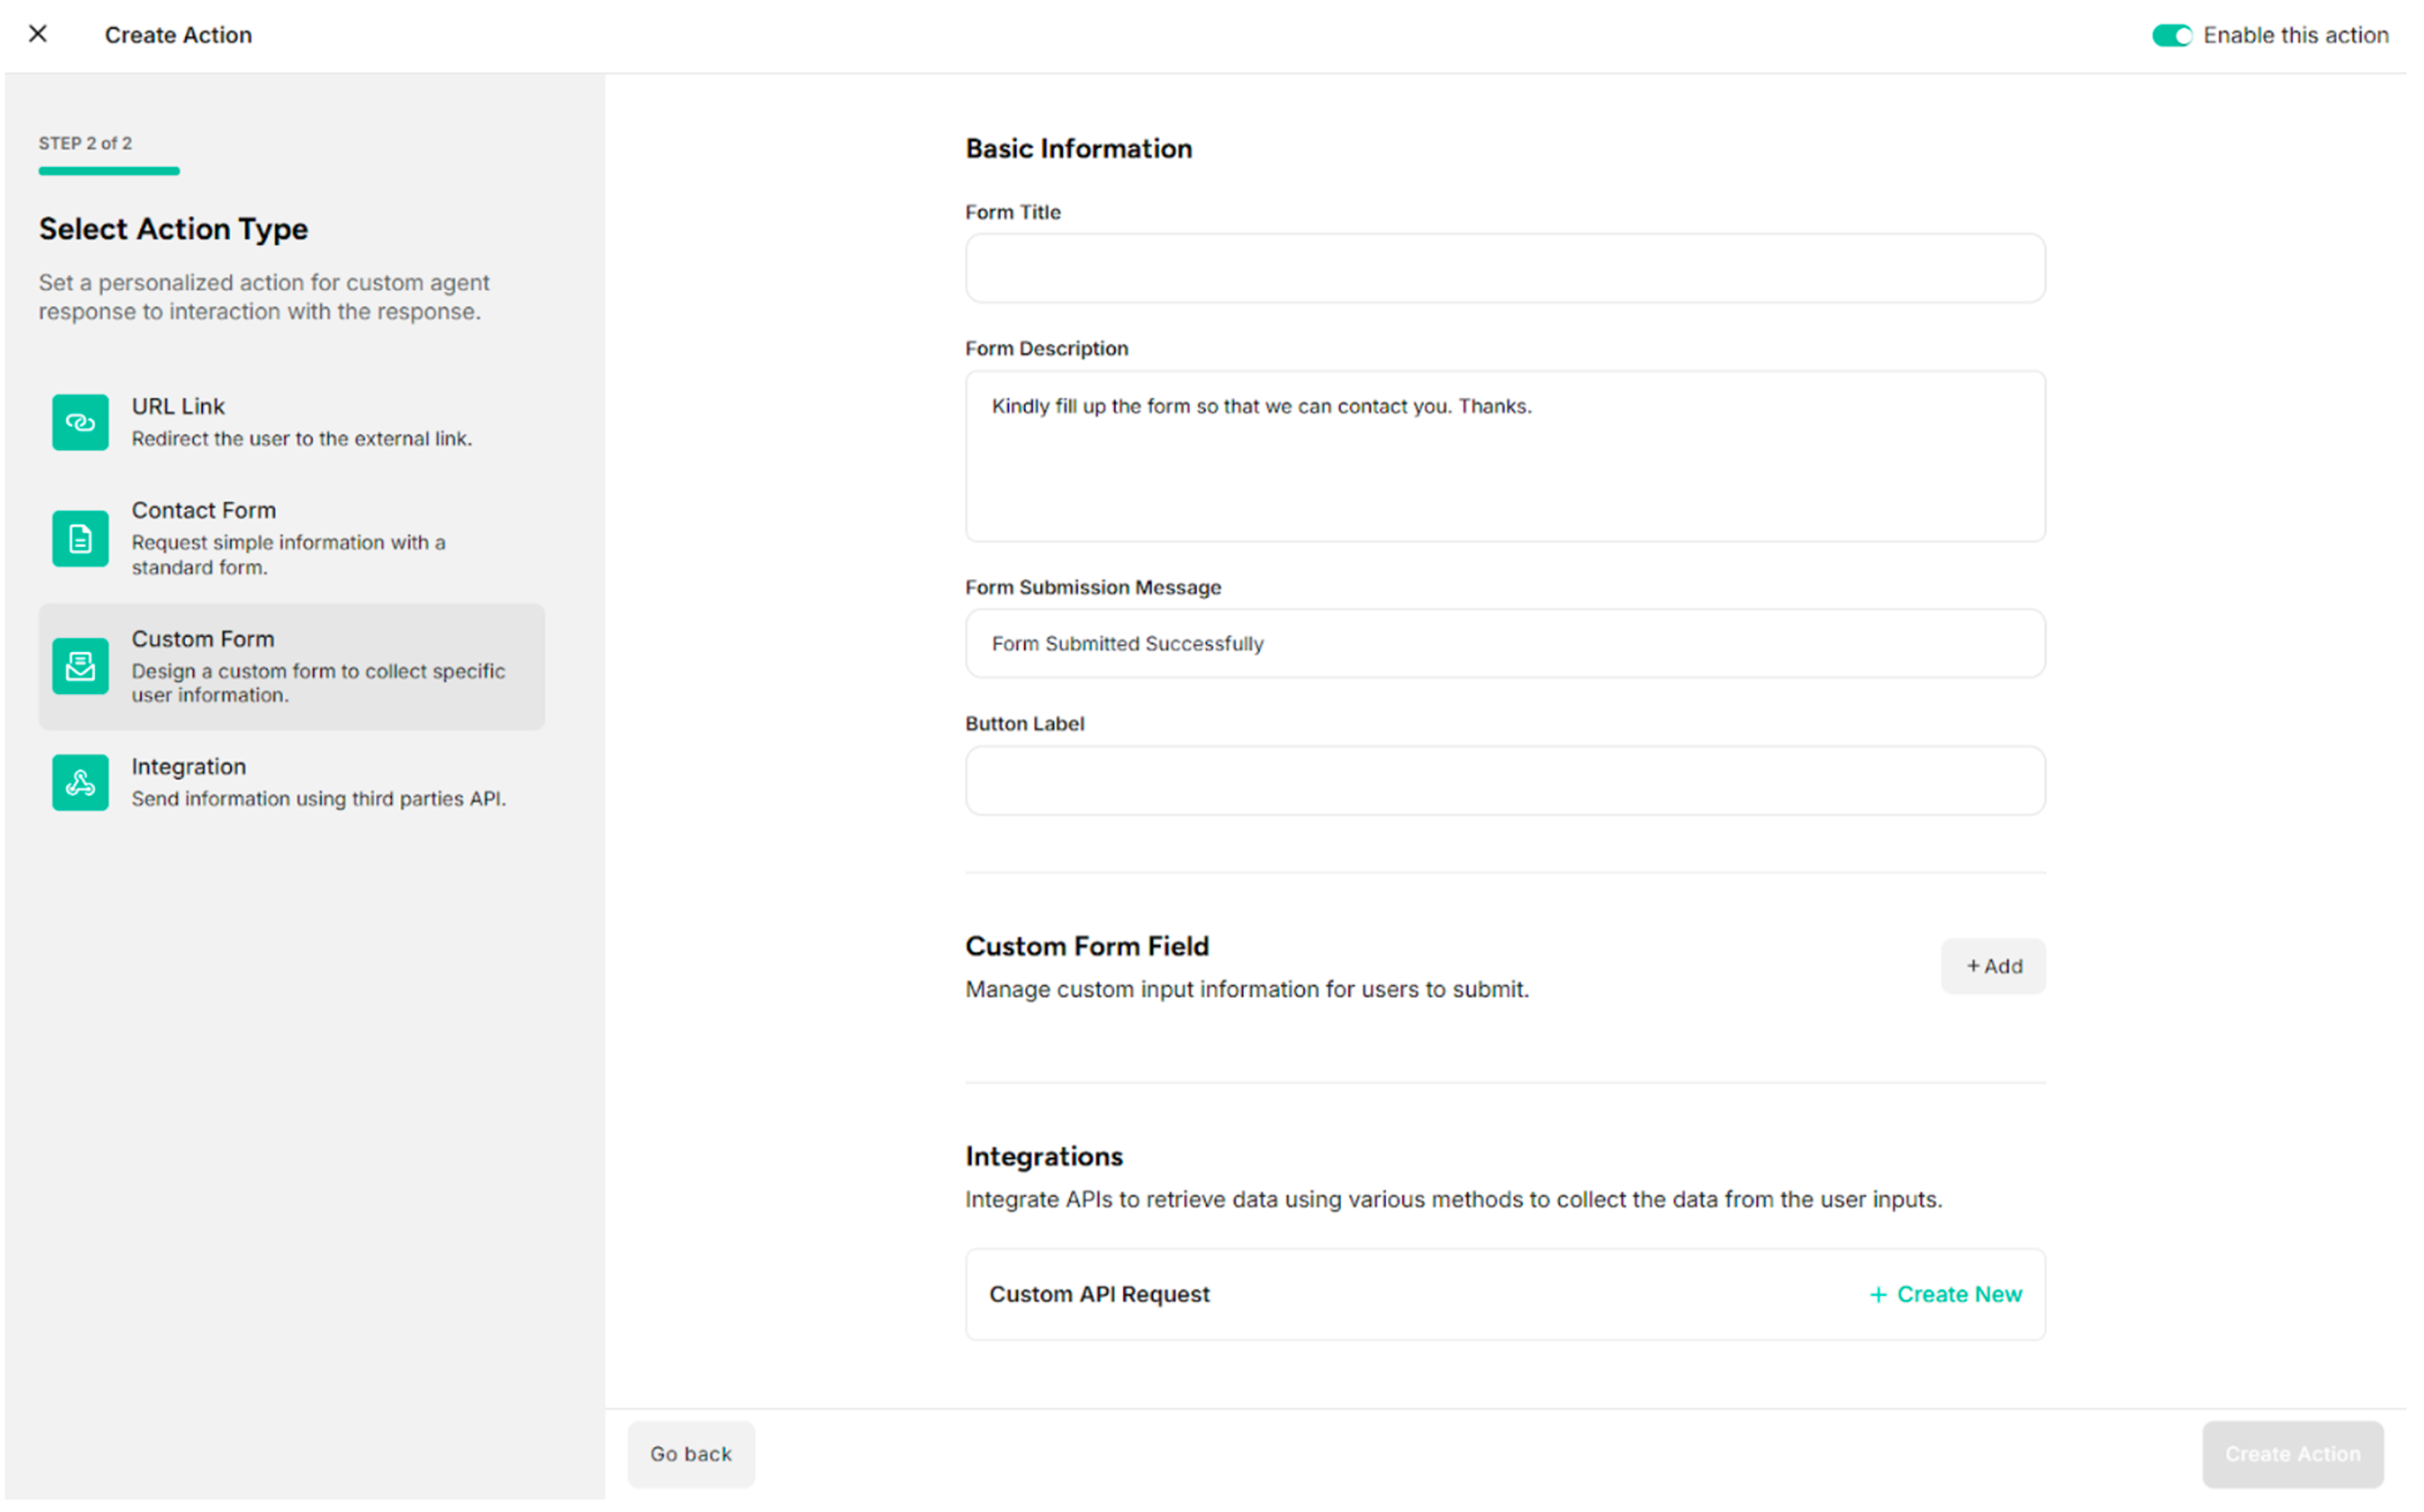
Task: Click inside the Button Label input
Action: pos(1504,780)
